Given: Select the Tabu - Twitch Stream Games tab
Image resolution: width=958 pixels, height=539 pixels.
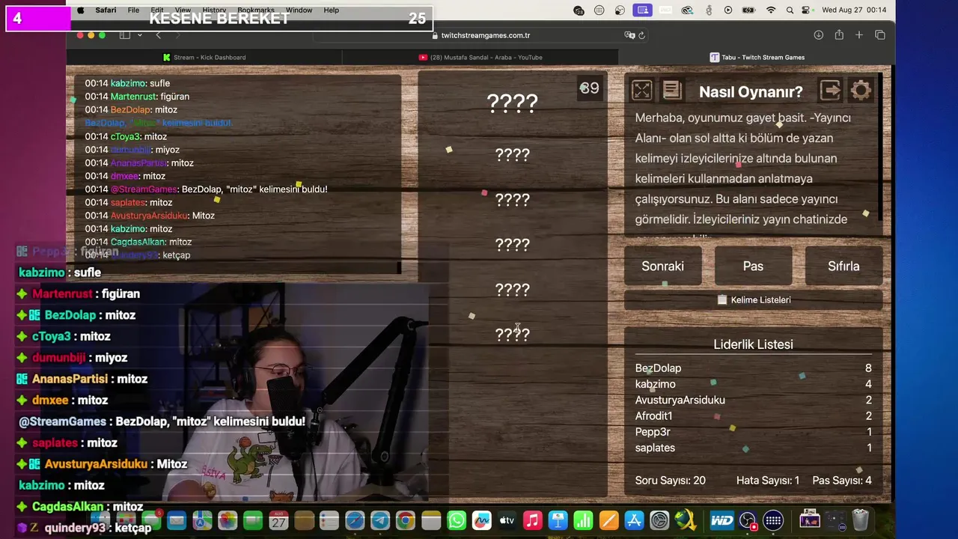Looking at the screenshot, I should point(757,57).
